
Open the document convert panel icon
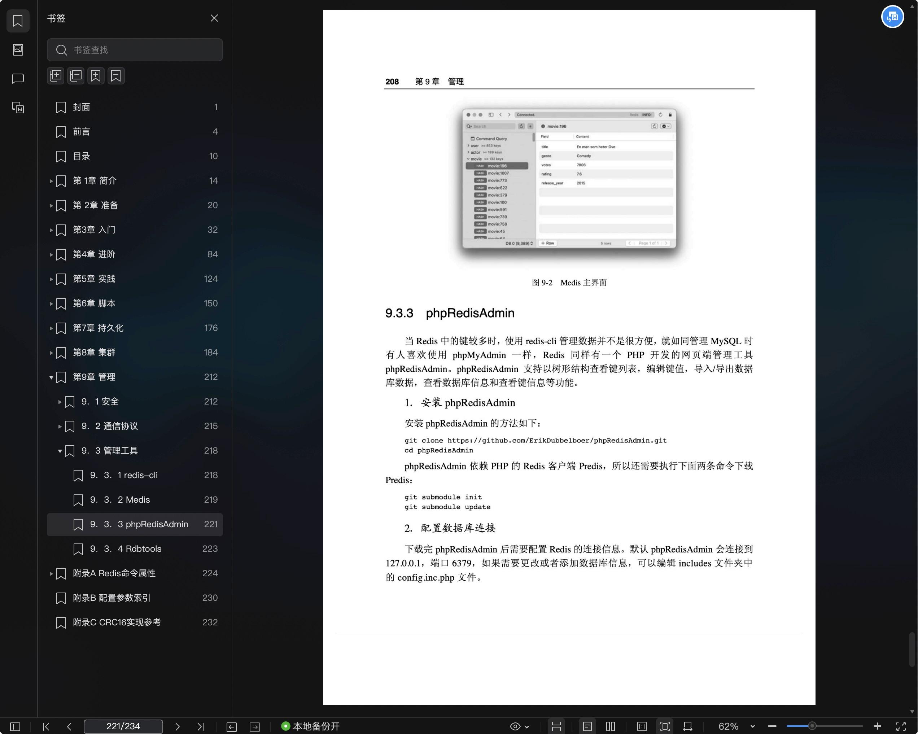pyautogui.click(x=18, y=107)
